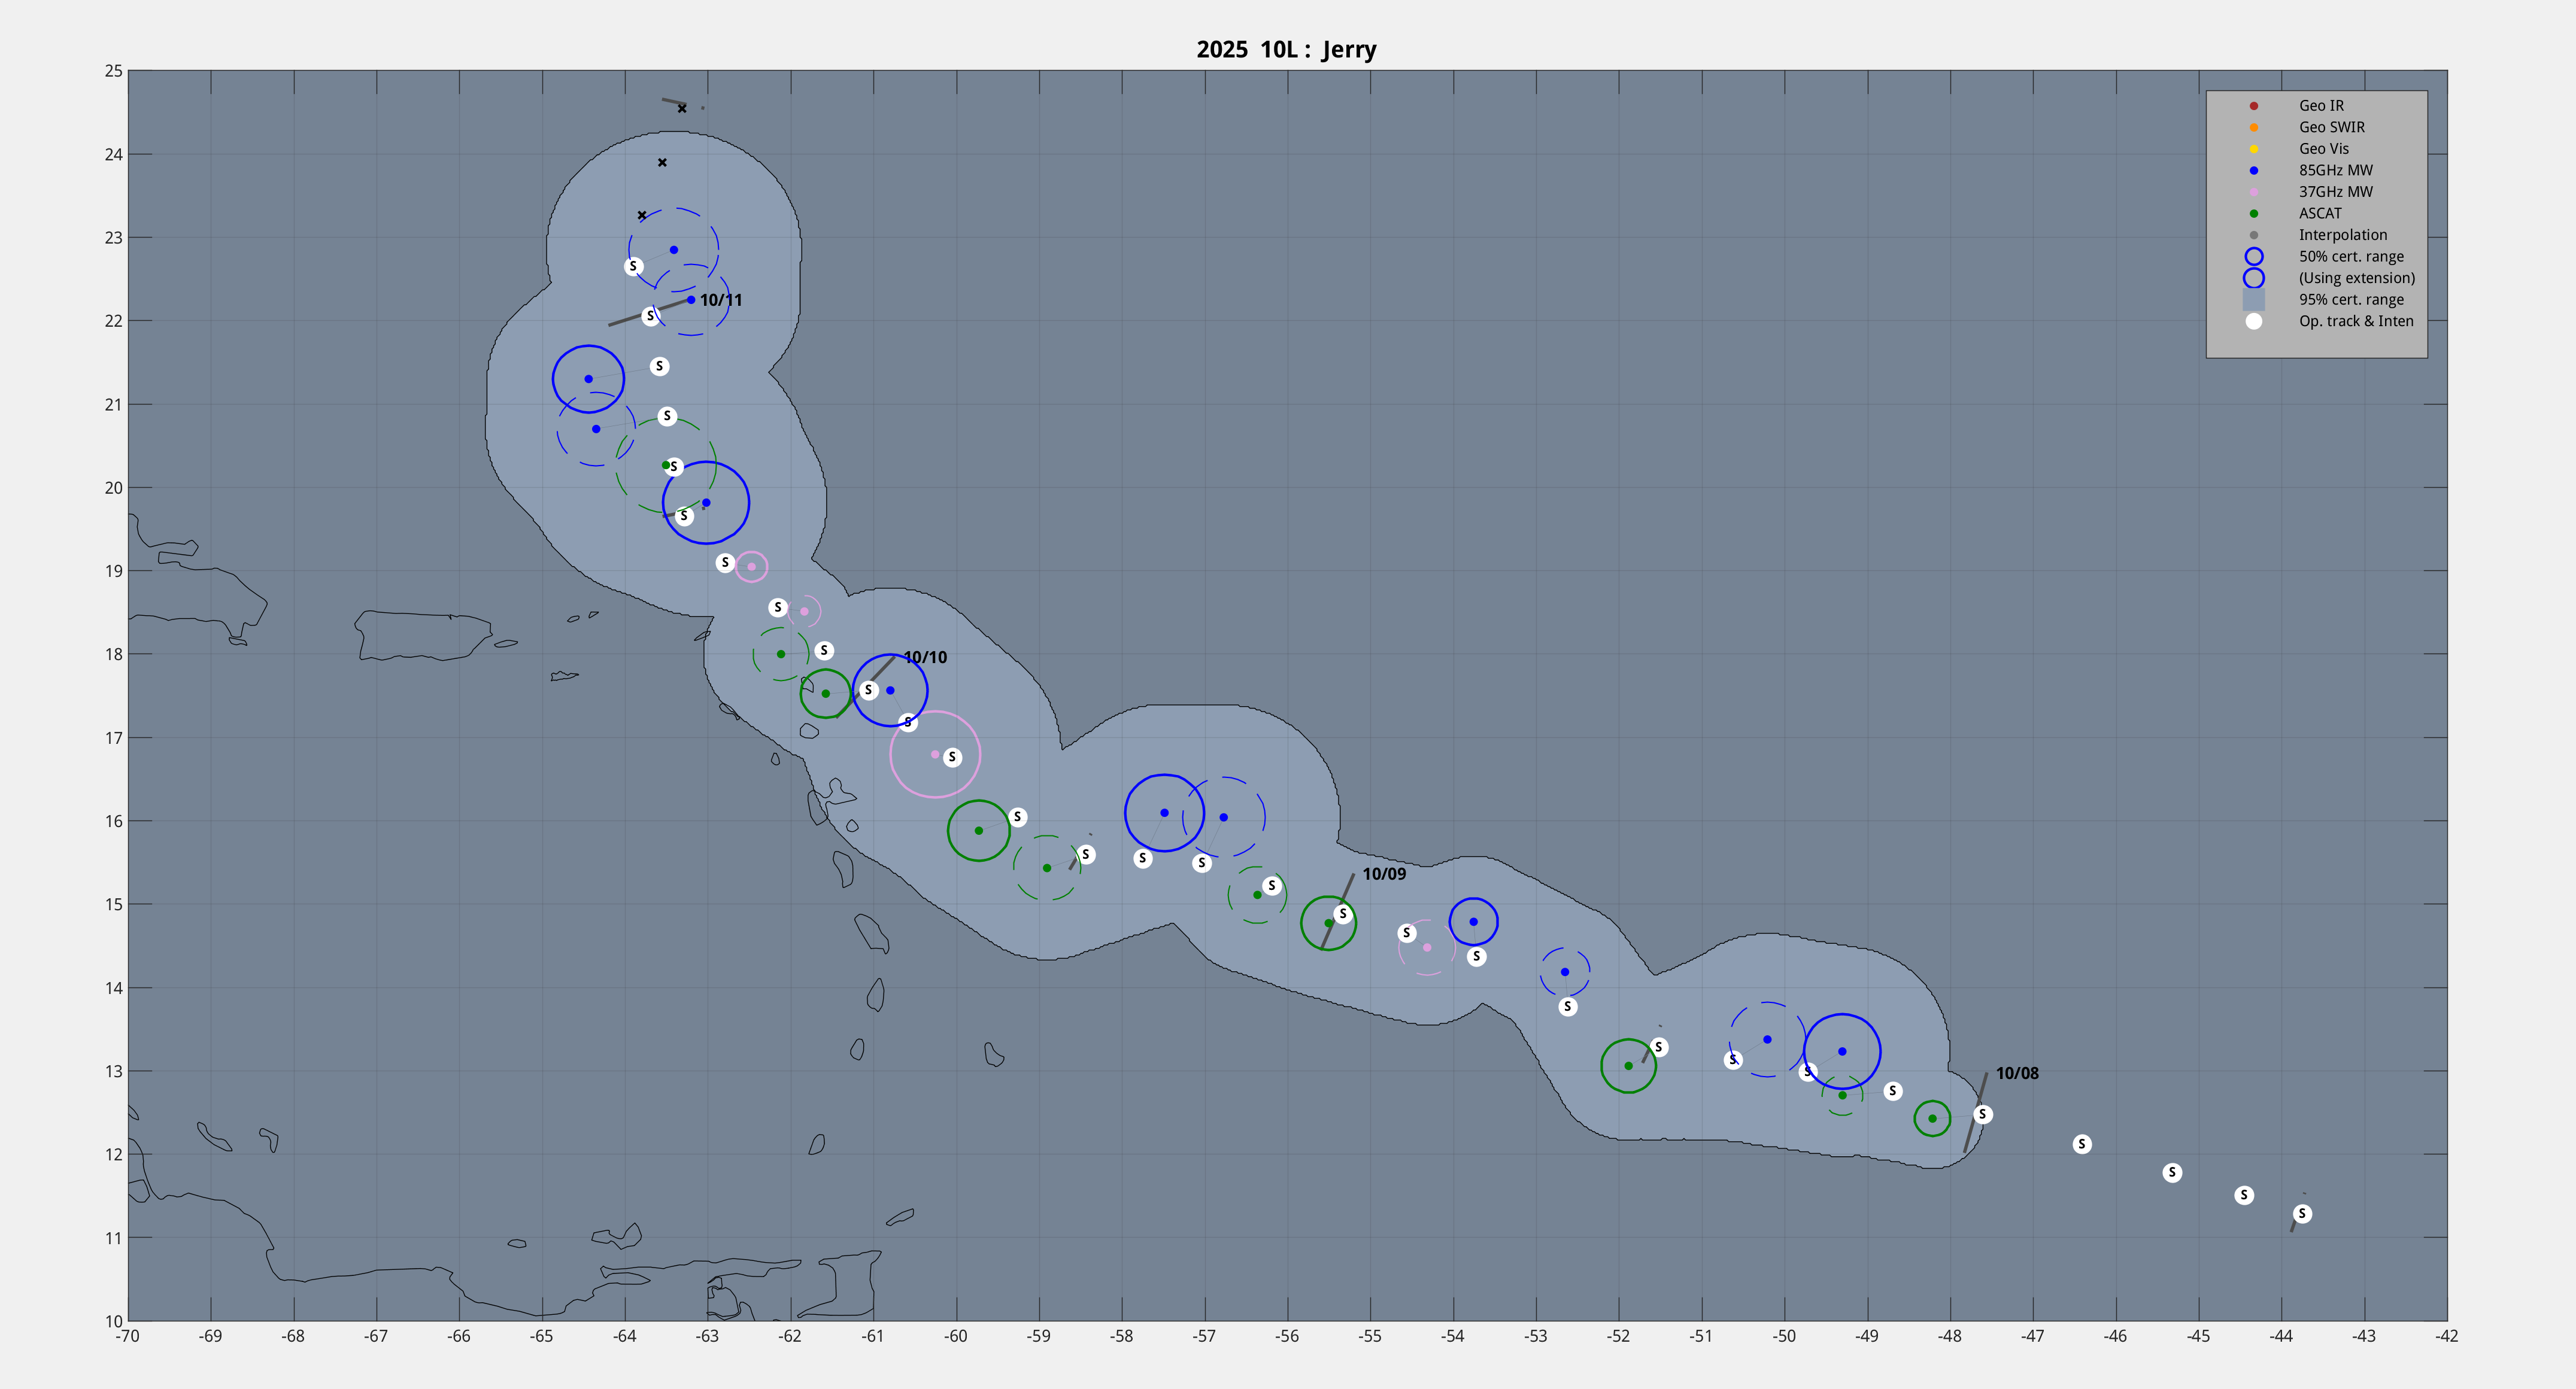This screenshot has width=2576, height=1389.
Task: Click the 10/08 date label
Action: coord(2016,1073)
